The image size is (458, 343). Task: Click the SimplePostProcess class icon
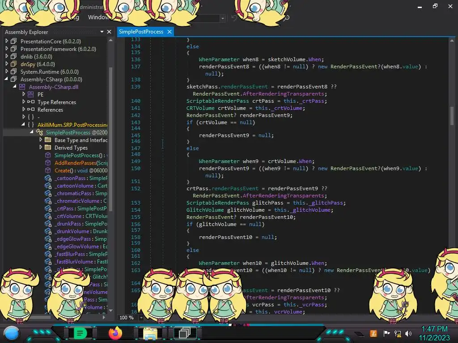point(39,132)
